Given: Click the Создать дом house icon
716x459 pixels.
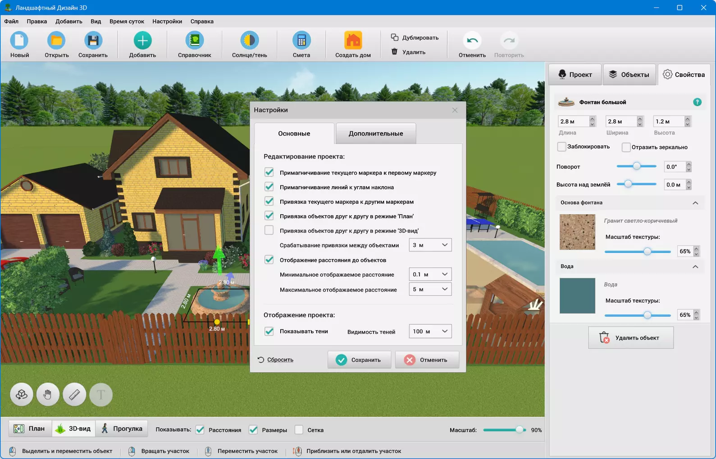Looking at the screenshot, I should (353, 40).
